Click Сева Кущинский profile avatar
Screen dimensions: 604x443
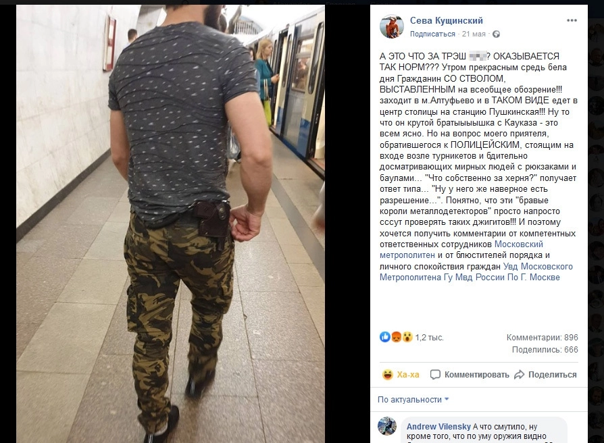(391, 26)
